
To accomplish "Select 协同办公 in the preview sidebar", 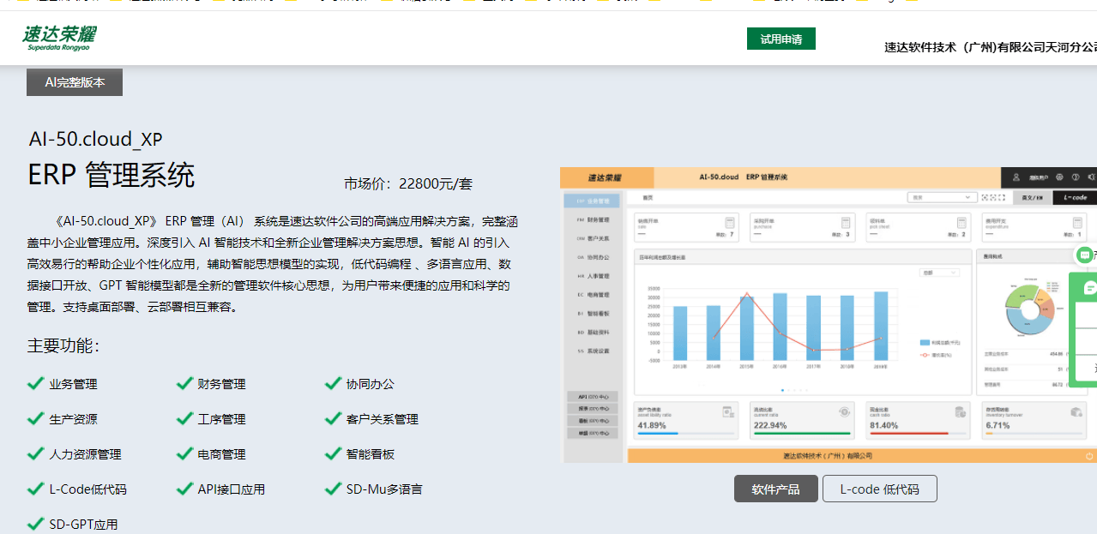I will click(x=593, y=257).
